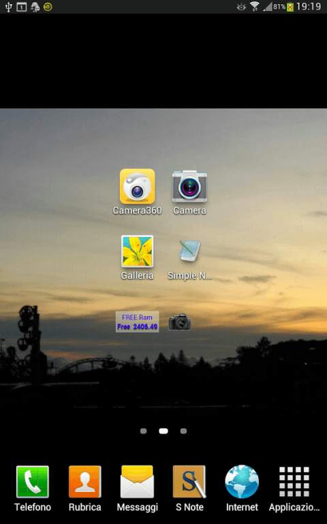Tap the FREE Ram widget

[x=138, y=322]
